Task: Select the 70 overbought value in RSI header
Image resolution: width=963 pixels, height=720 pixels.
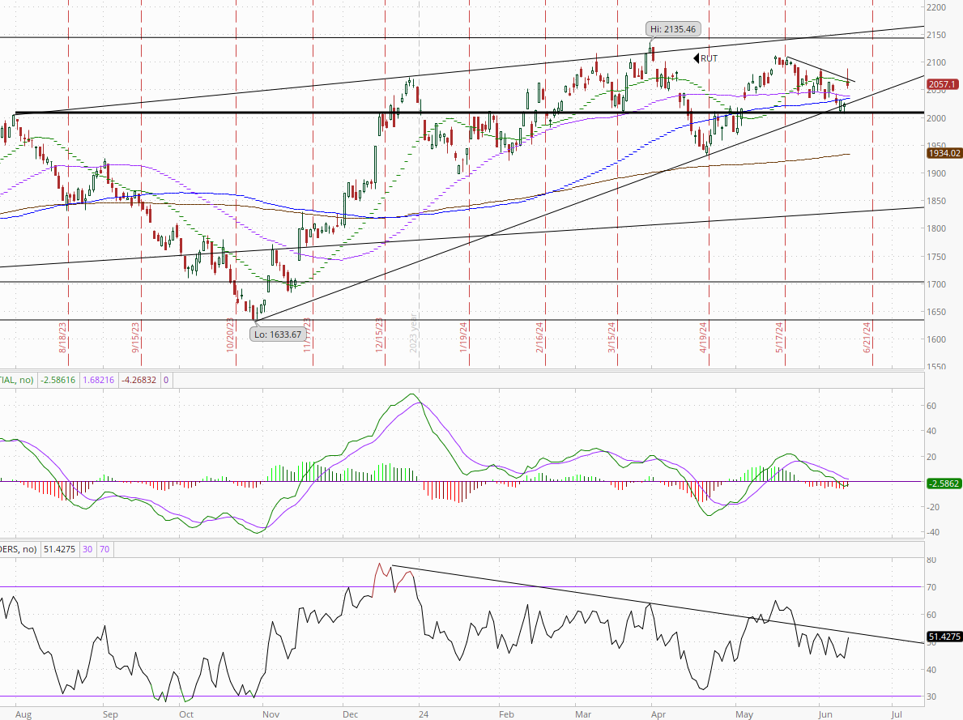Action: coord(104,549)
